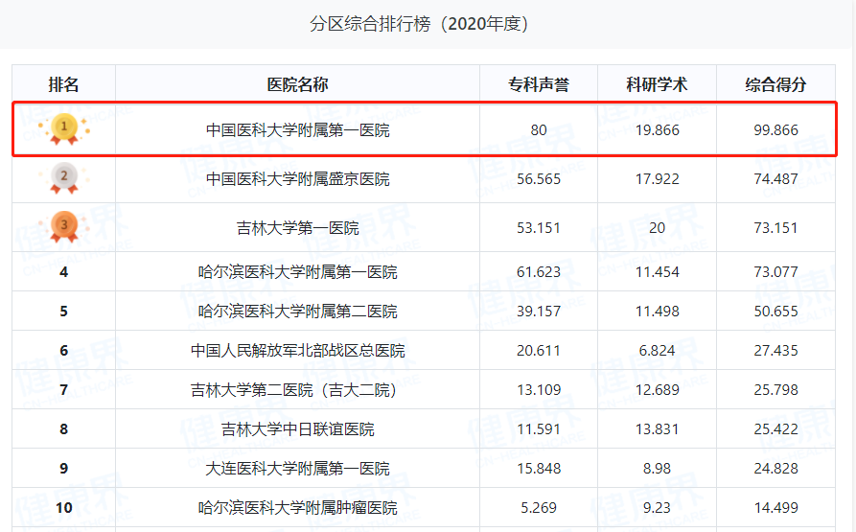Viewport: 856px width, 532px height.
Task: Click the title 分区综合排行榜（2020年度）
Action: click(419, 24)
